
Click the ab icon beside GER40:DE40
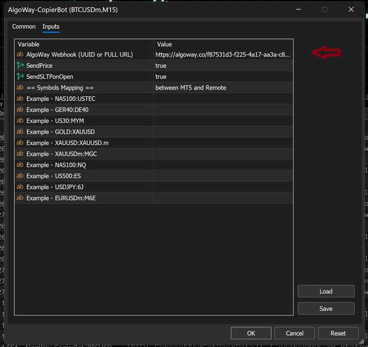point(20,110)
